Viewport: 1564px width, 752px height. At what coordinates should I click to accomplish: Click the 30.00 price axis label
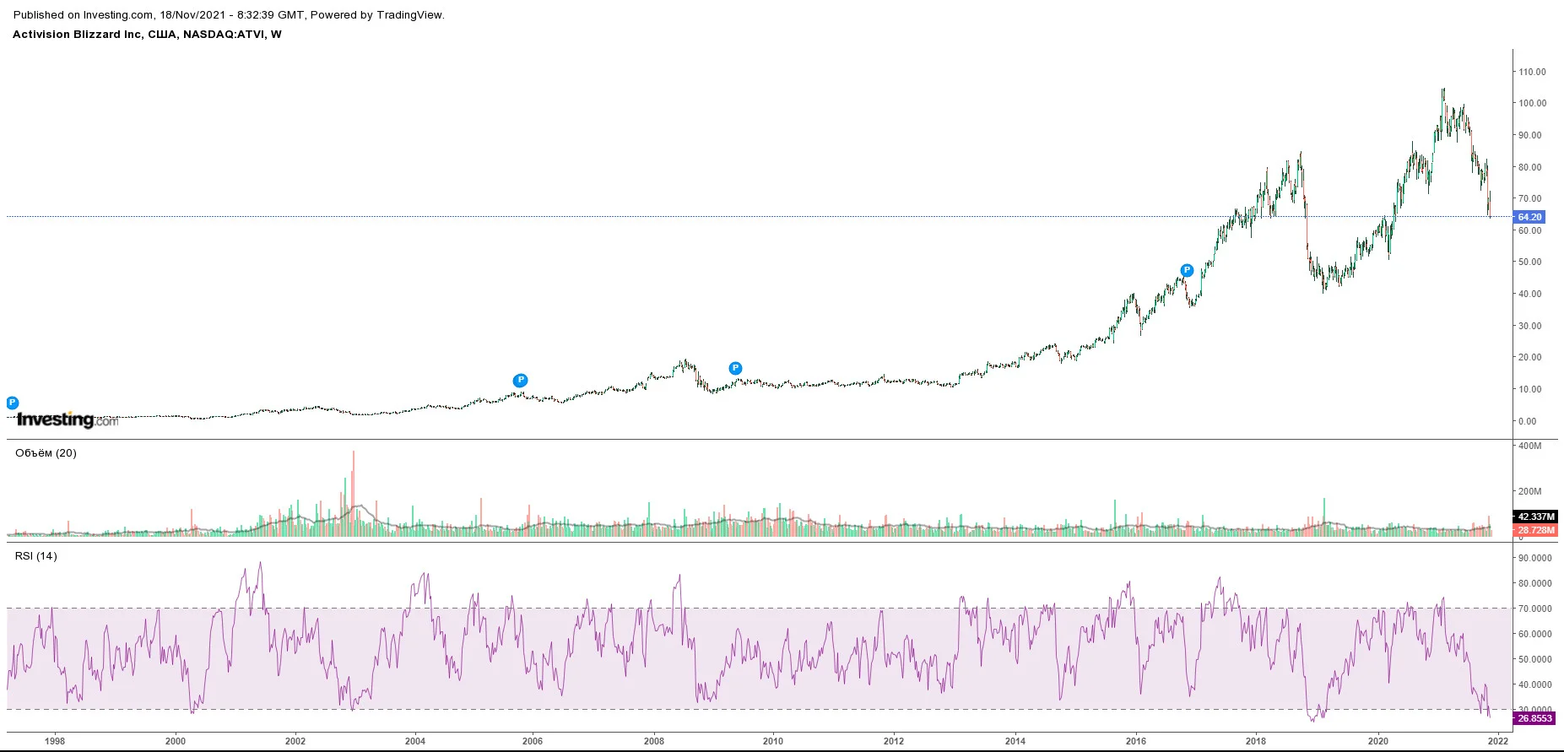(x=1530, y=326)
